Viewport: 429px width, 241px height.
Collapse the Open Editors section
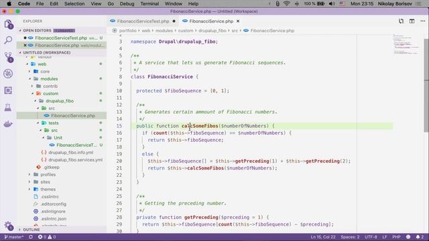pyautogui.click(x=37, y=30)
